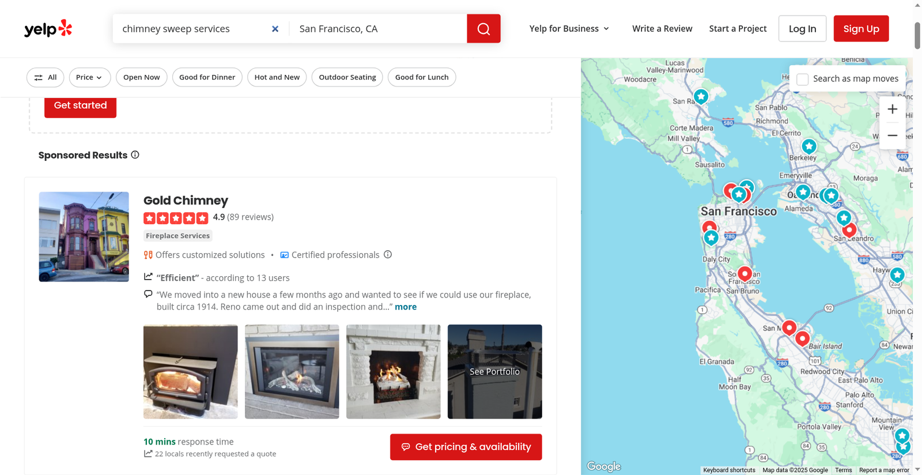Click Report a map error link
Image resolution: width=922 pixels, height=475 pixels.
[x=884, y=470]
